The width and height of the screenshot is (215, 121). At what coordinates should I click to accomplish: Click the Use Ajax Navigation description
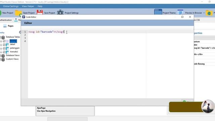pyautogui.click(x=46, y=111)
